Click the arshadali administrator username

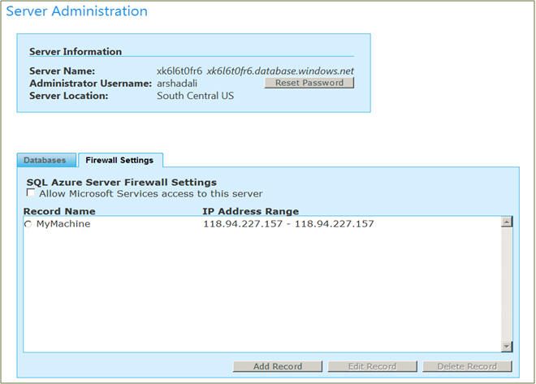point(177,84)
